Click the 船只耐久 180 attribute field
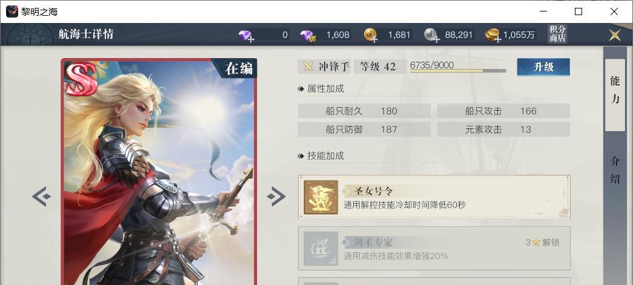Image resolution: width=633 pixels, height=285 pixels. [364, 111]
